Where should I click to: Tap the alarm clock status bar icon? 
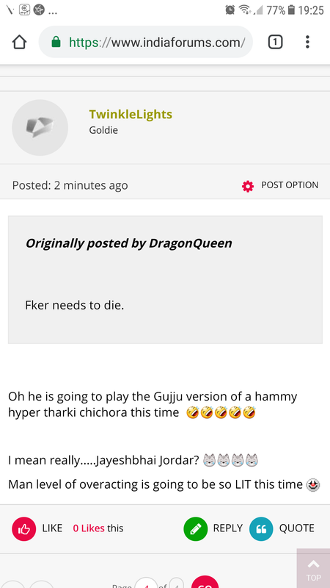pyautogui.click(x=230, y=10)
